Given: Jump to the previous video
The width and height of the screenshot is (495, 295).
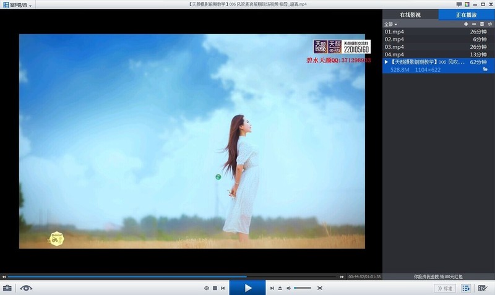Looking at the screenshot, I should [223, 288].
